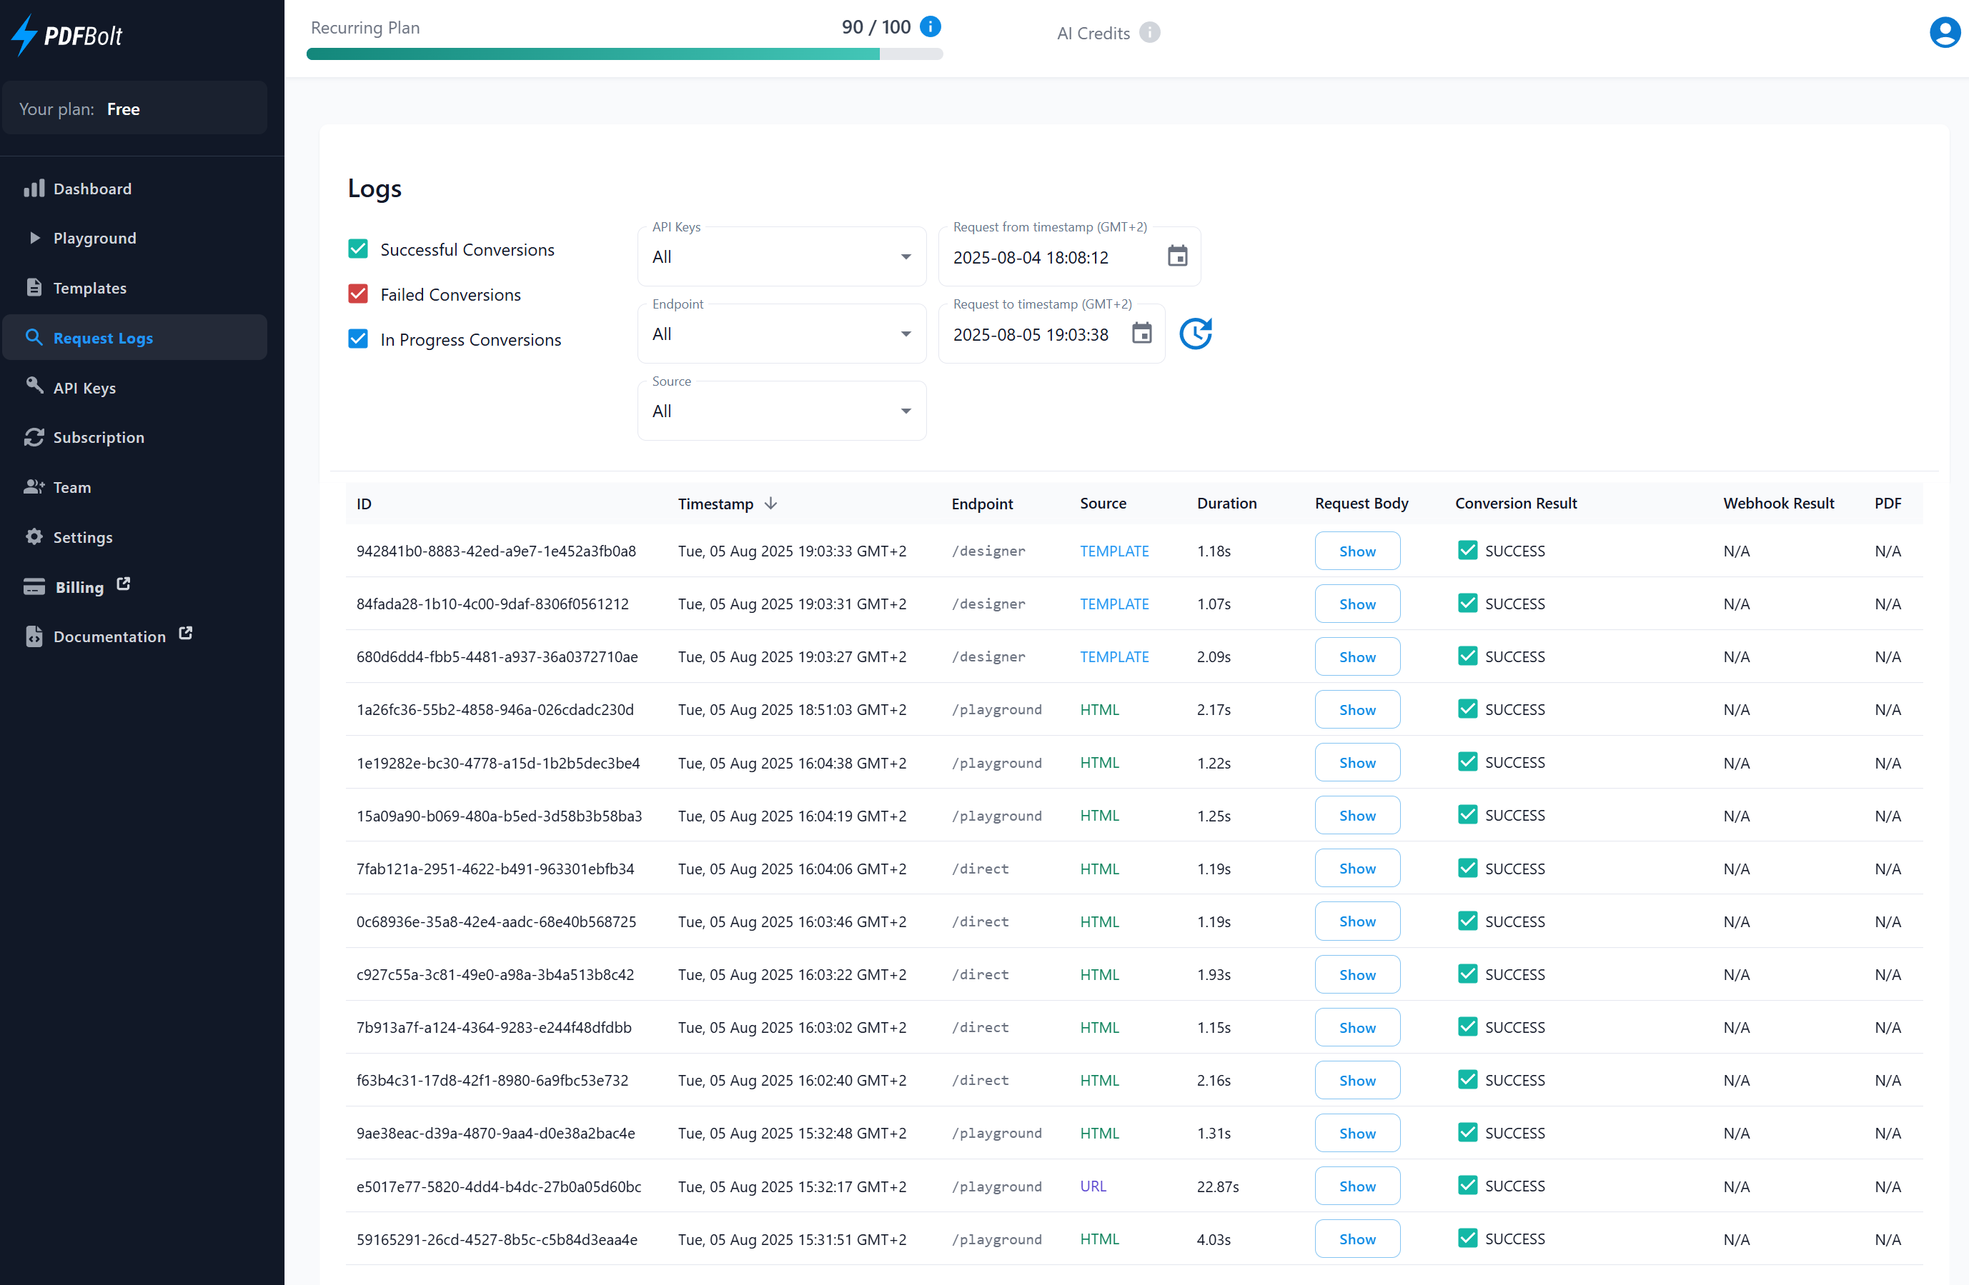Screen dimensions: 1969x1285
Task: Click the AI Credits info icon
Action: coord(1149,33)
